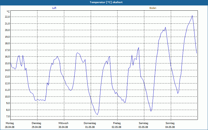Click the 12,0 y-axis value
208x130 pixels.
7,83
